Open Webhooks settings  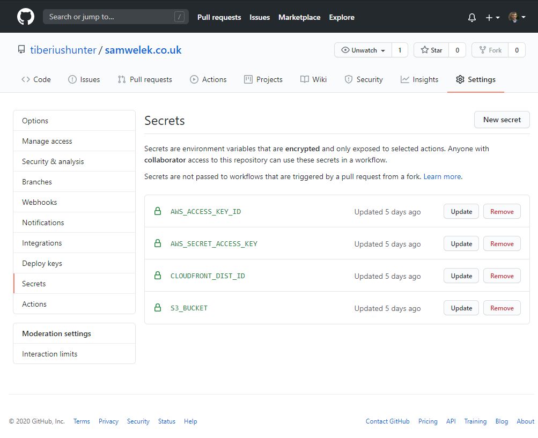74,202
